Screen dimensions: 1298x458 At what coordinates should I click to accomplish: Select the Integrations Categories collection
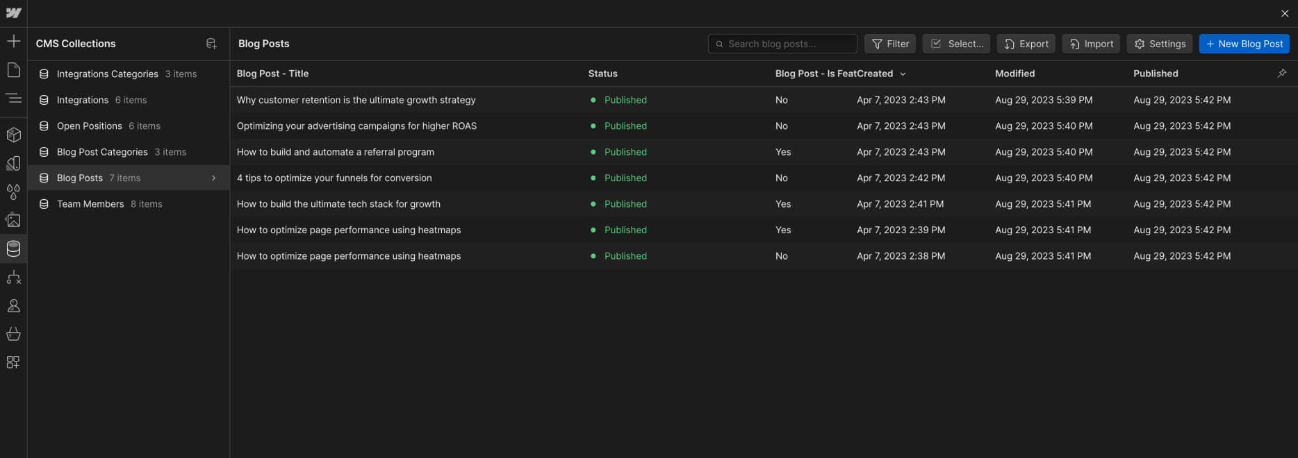click(x=108, y=74)
